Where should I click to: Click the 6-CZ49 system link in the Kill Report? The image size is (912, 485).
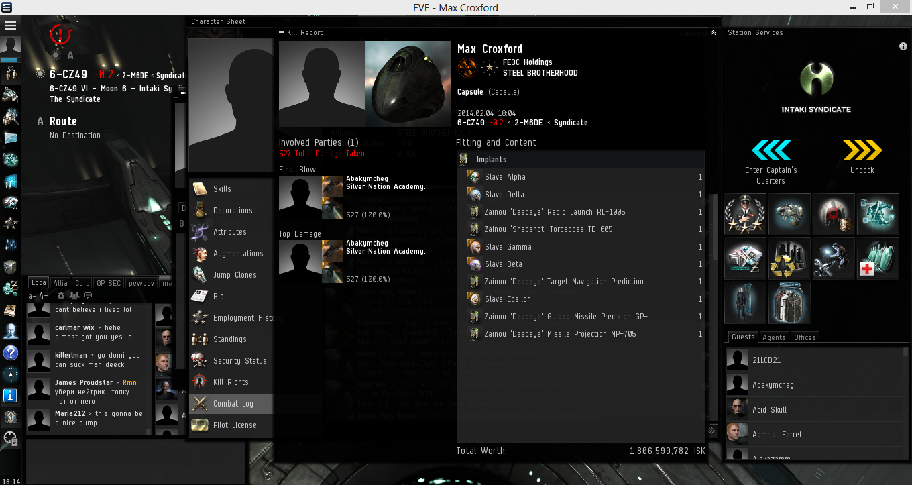point(471,123)
